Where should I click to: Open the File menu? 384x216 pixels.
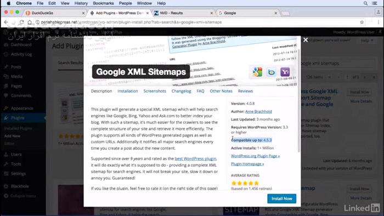coord(40,3)
